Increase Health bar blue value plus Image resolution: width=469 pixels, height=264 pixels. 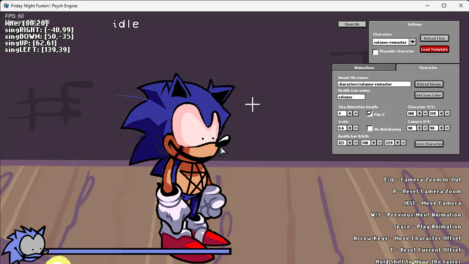point(398,143)
